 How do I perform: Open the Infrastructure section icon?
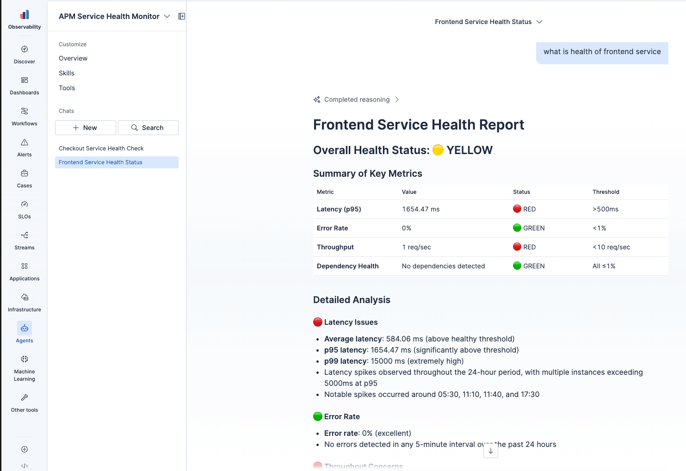[x=25, y=297]
